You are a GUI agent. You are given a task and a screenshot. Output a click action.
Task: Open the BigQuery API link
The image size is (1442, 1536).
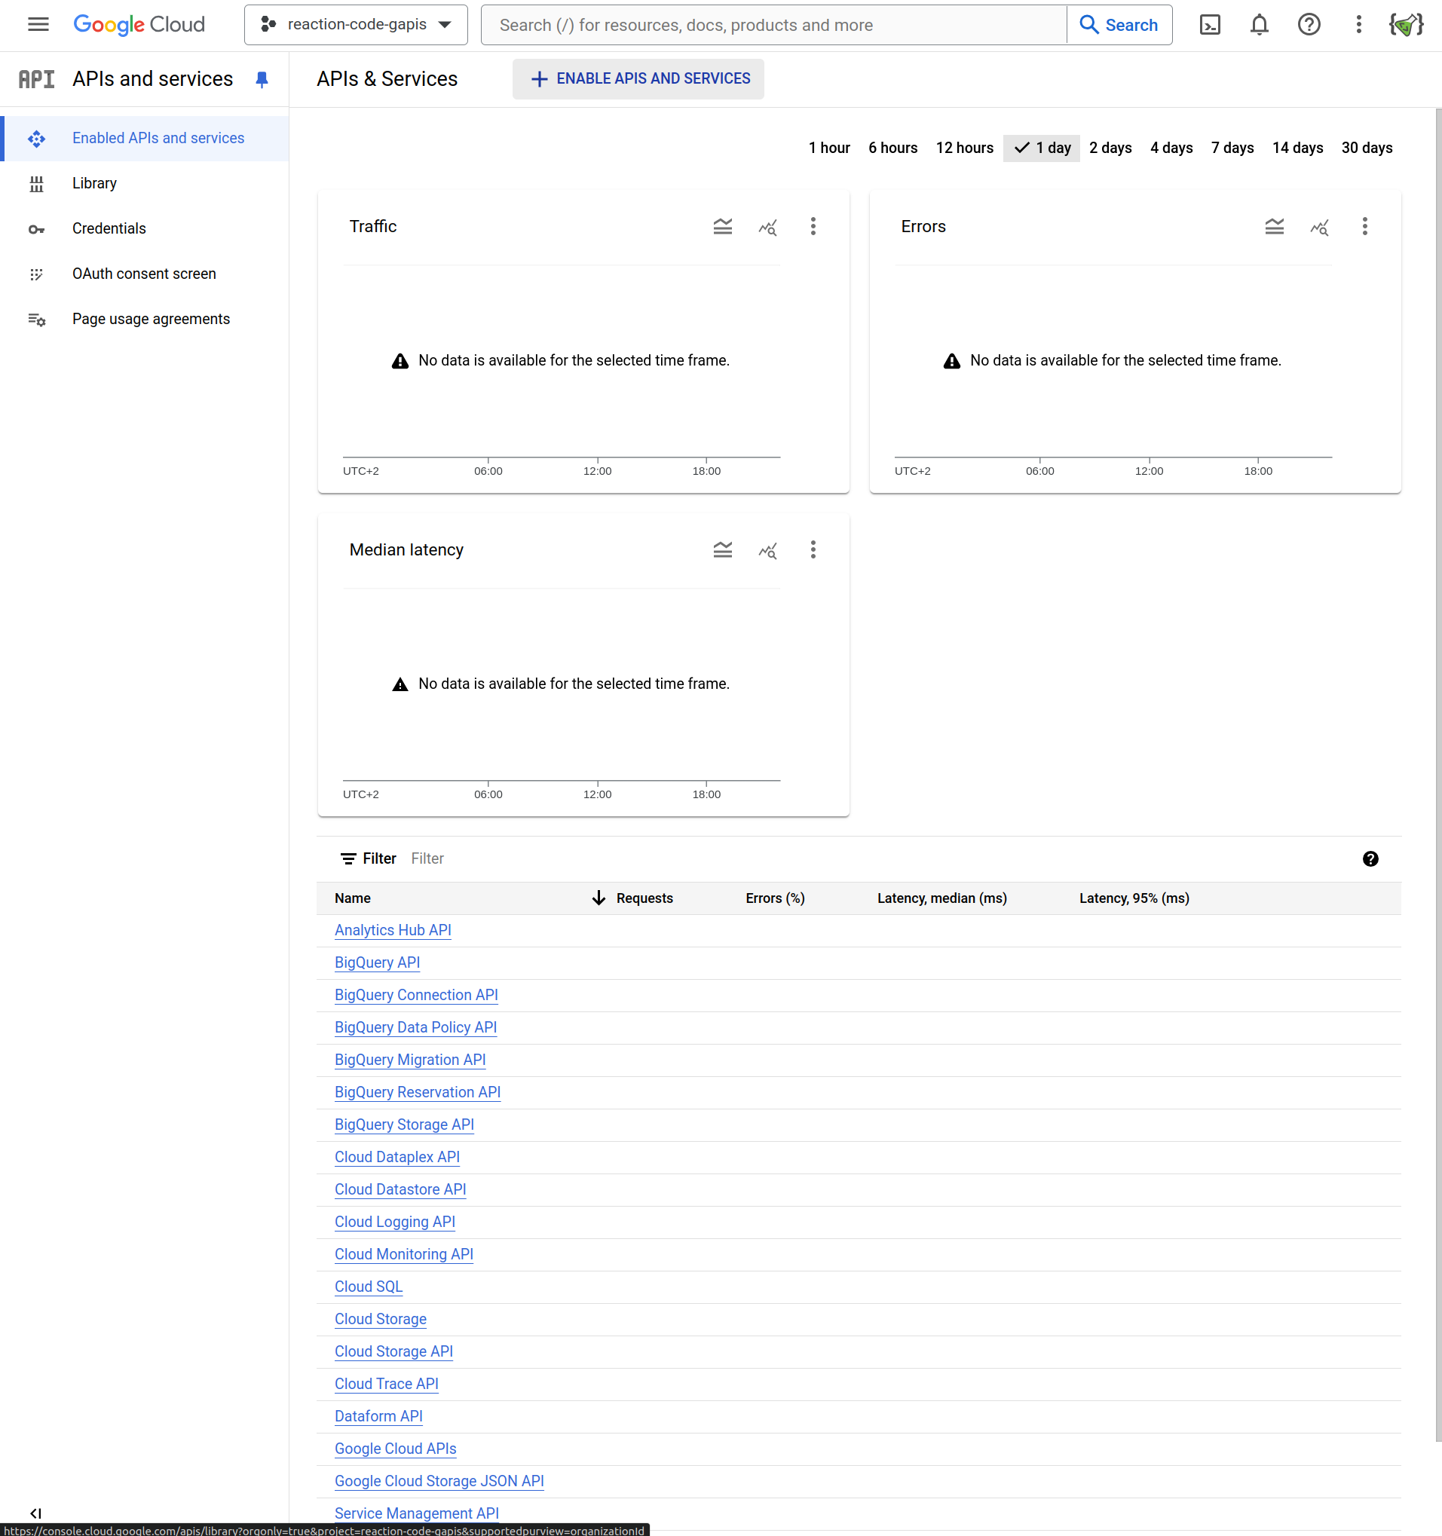[x=377, y=962]
